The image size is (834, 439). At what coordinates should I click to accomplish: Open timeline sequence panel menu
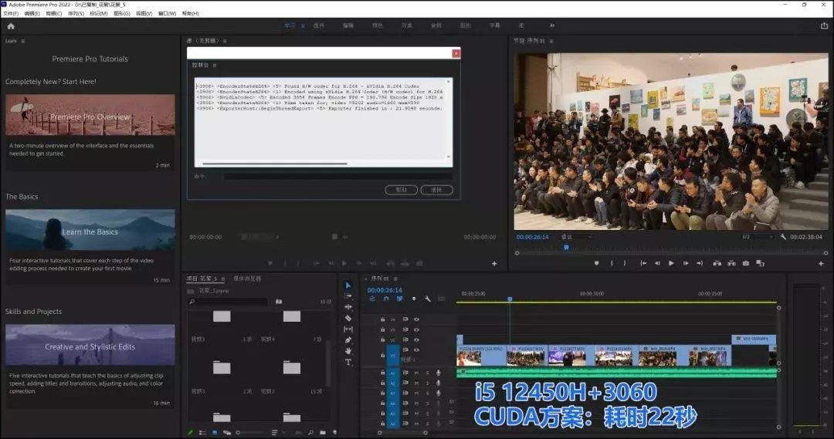click(395, 279)
